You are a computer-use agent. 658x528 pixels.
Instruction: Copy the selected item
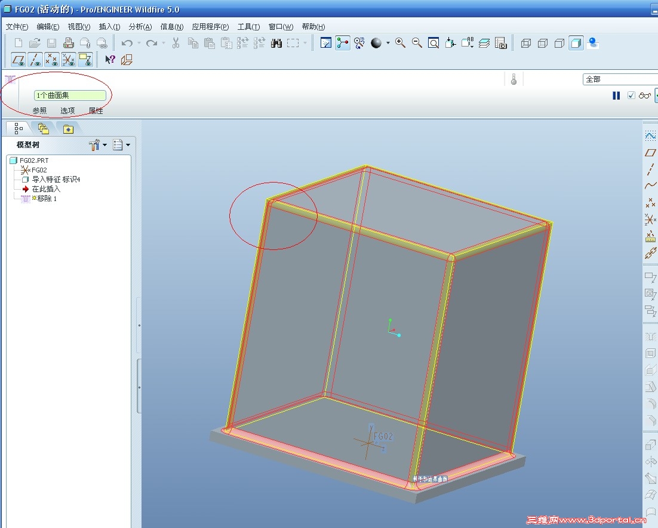[193, 43]
